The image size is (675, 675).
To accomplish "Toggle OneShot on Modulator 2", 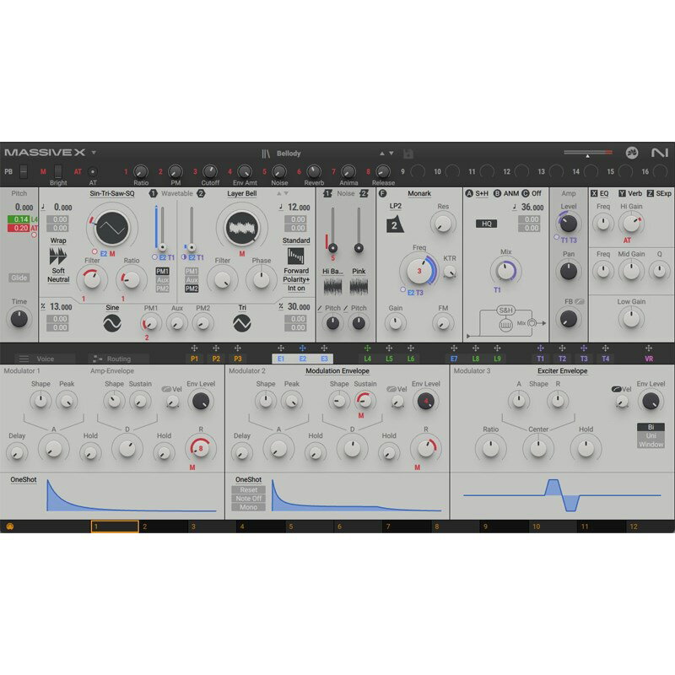I will (250, 479).
